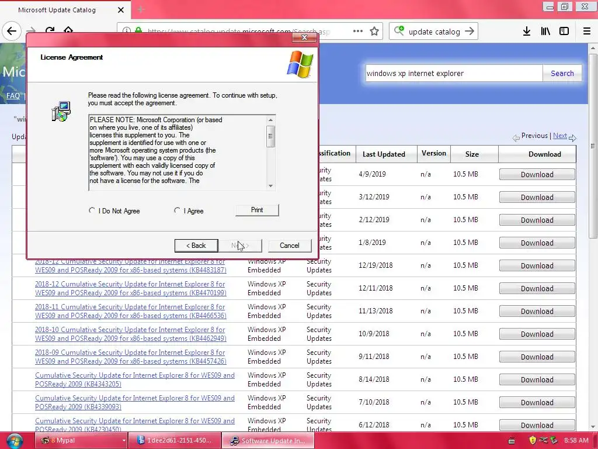Open the FAQ link
This screenshot has width=598, height=449.
coord(13,95)
